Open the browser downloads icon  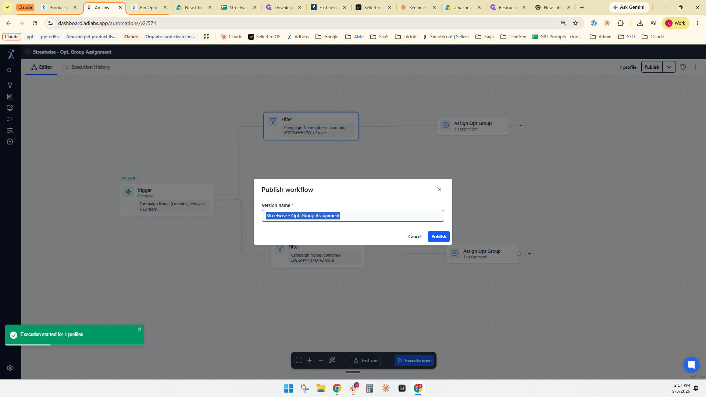point(640,23)
